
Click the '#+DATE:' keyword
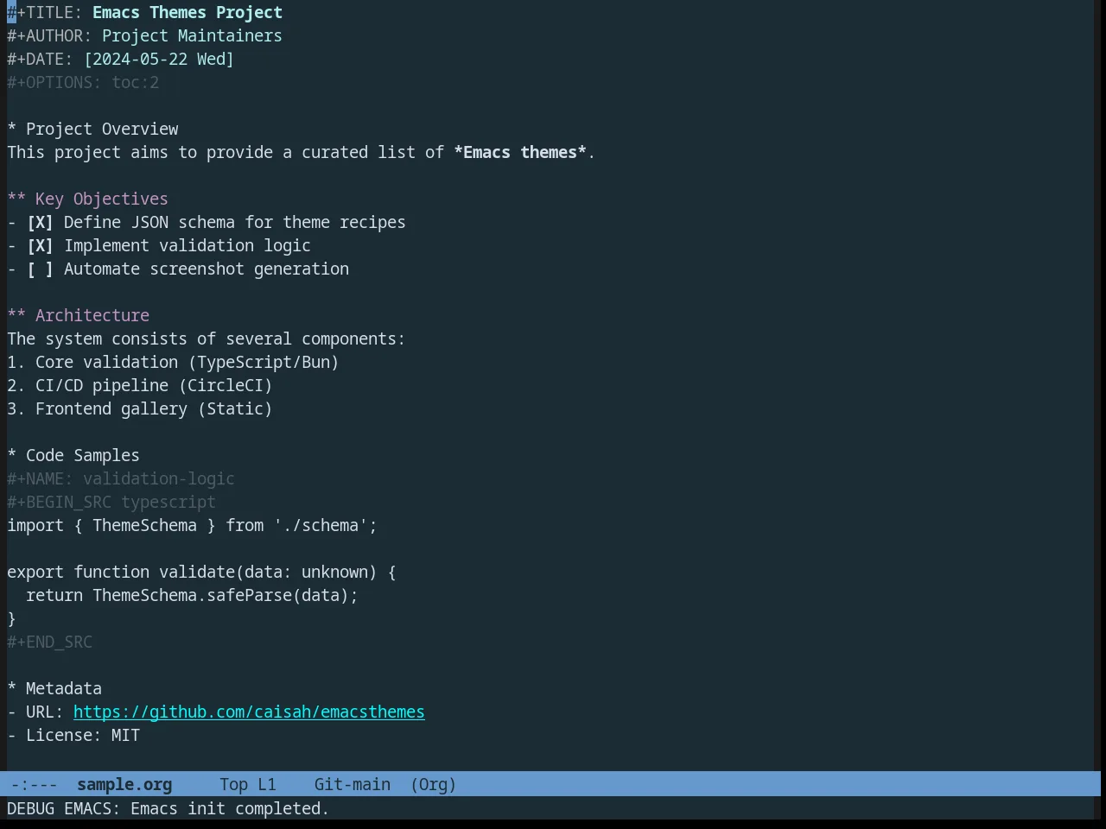[x=40, y=59]
